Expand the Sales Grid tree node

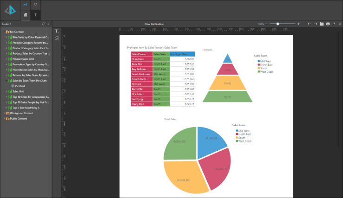[7, 91]
